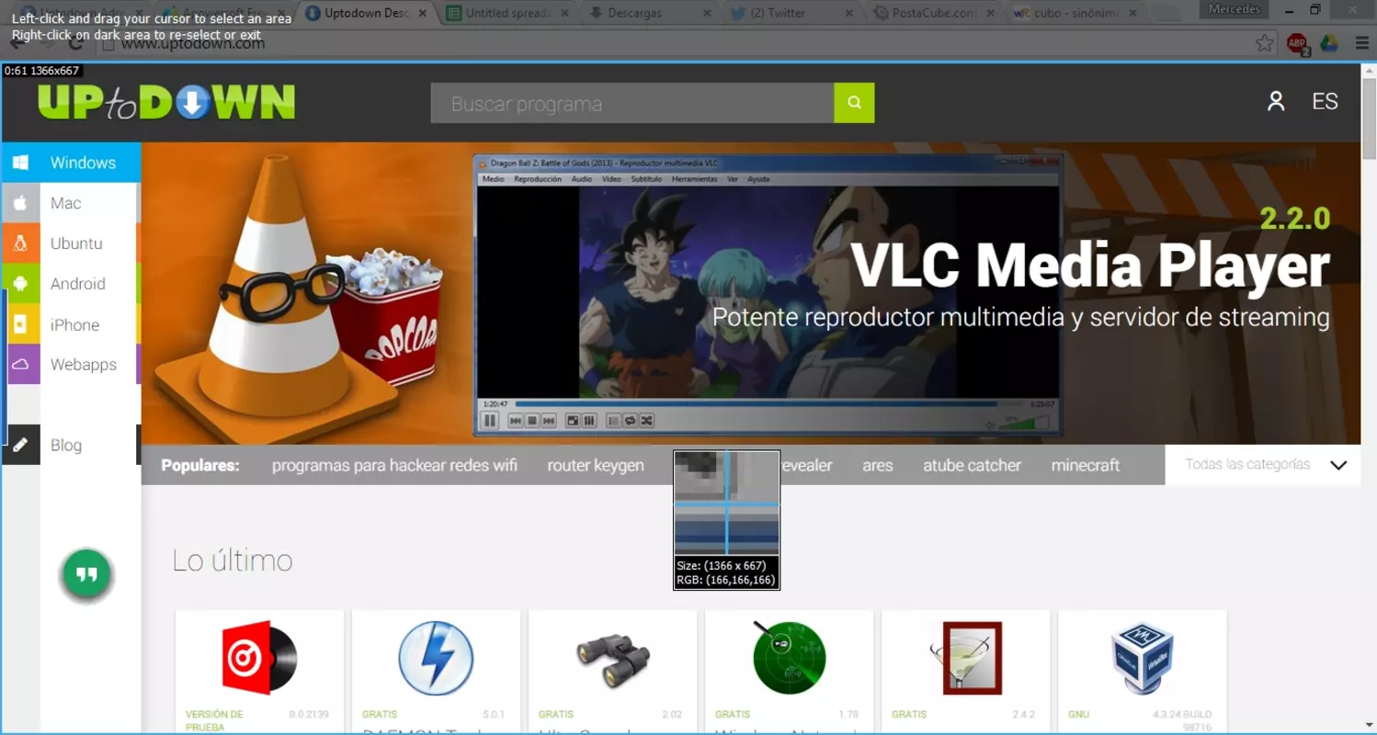1377x735 pixels.
Task: Click the GNU license label
Action: (1078, 714)
